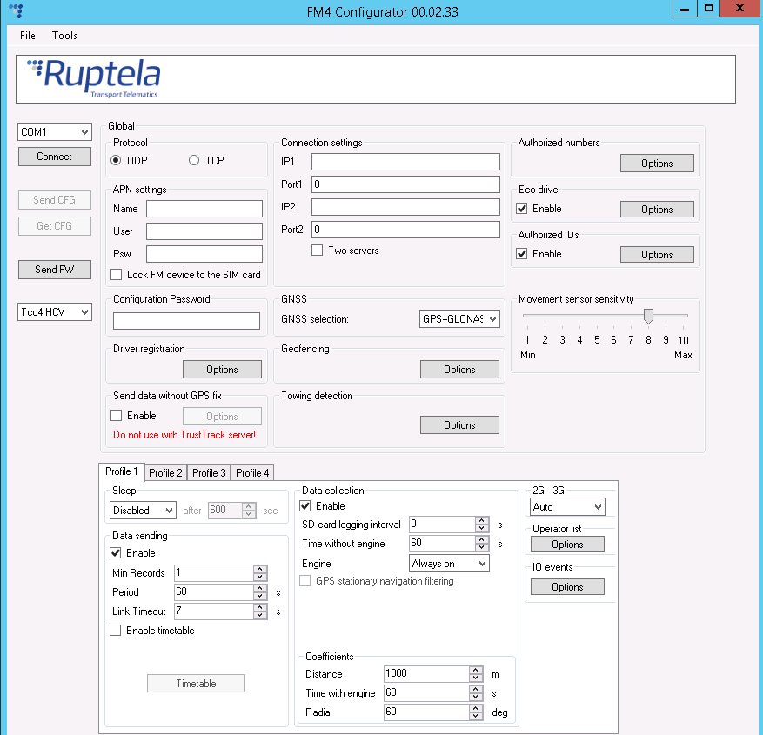
Task: Decrease Time with engine stepper
Action: tap(476, 698)
